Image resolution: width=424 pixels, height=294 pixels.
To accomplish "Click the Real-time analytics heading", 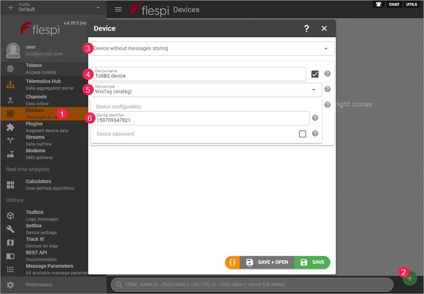I will point(27,169).
